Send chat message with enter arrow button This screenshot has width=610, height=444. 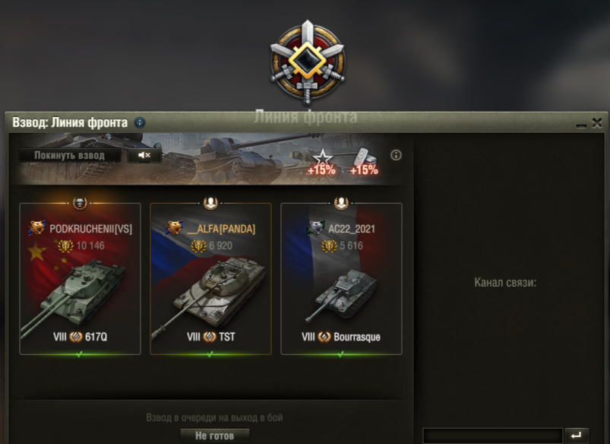[x=577, y=436]
